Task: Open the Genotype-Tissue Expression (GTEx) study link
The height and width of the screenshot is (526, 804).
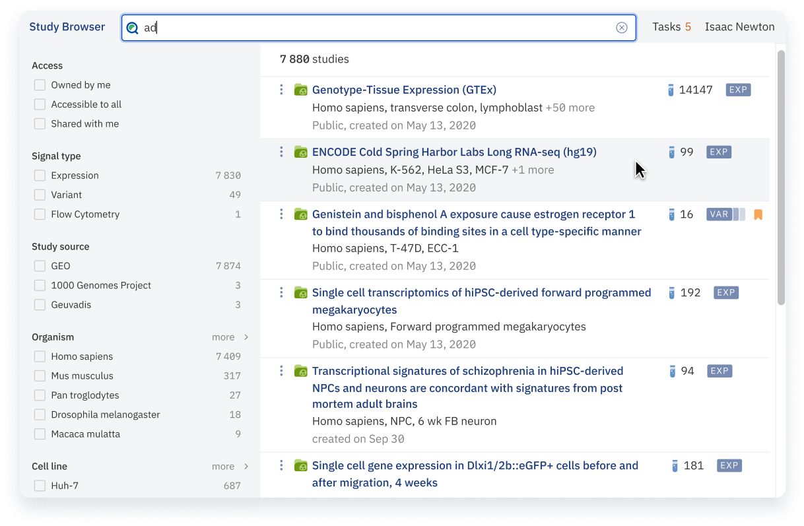Action: [404, 90]
